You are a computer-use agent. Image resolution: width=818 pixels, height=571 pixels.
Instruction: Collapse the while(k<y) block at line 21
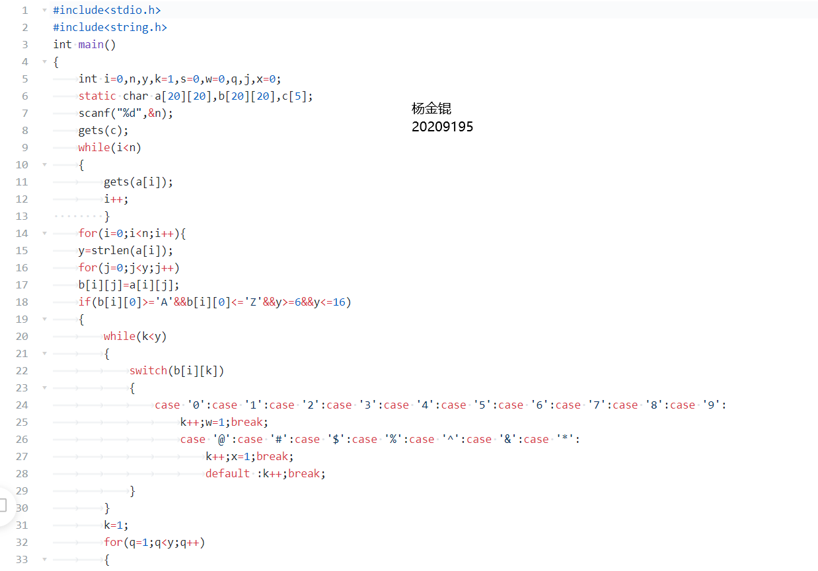pyautogui.click(x=44, y=353)
